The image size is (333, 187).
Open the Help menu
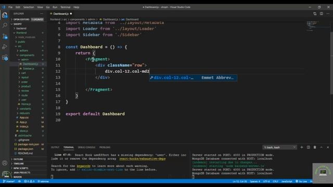point(76,7)
